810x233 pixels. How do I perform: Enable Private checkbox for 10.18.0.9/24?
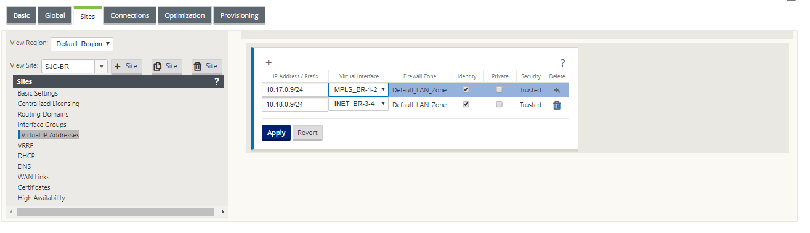pos(499,104)
